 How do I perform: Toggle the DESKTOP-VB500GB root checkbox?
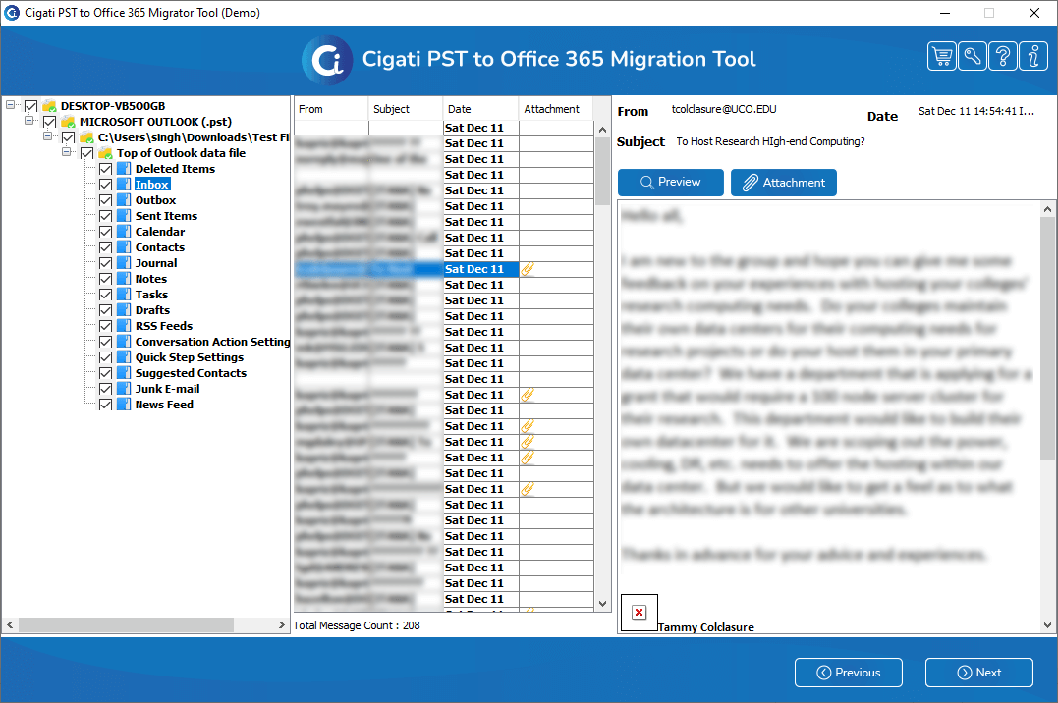pos(31,106)
